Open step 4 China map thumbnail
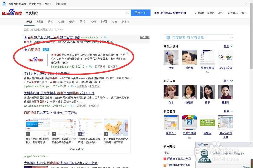This screenshot has width=253, height=168. point(116,127)
